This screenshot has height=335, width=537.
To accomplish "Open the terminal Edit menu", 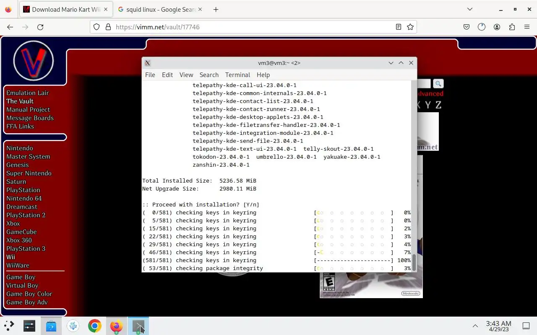I will pos(167,75).
